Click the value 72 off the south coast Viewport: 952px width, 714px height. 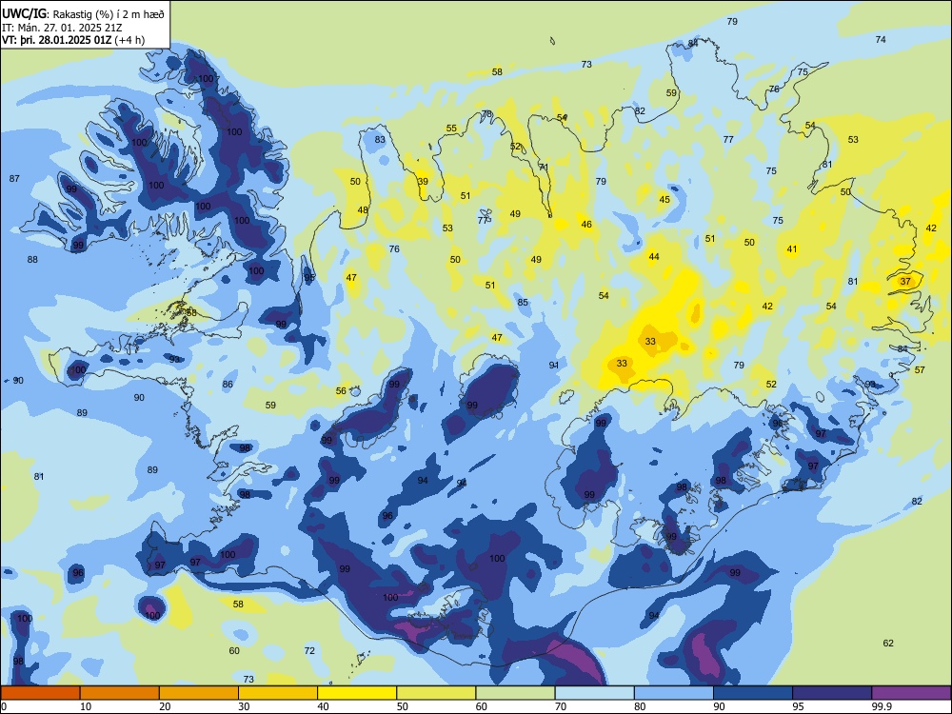(309, 650)
